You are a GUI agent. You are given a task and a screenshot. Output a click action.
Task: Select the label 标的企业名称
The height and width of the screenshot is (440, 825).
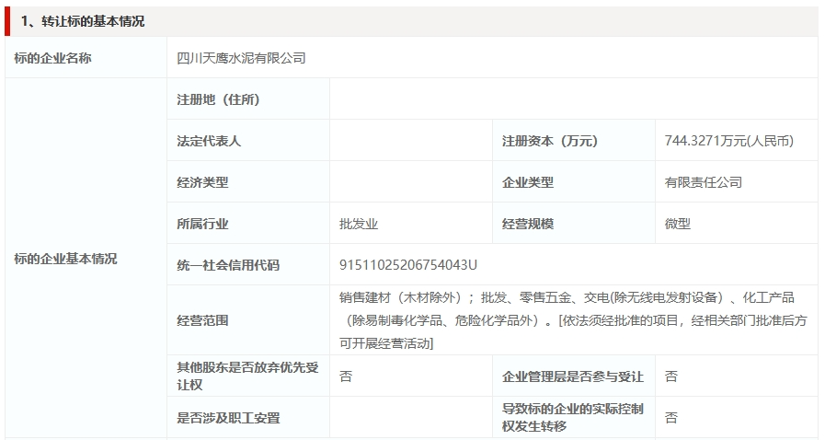tap(52, 58)
